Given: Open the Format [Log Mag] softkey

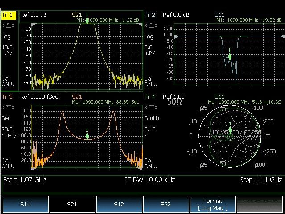Looking at the screenshot, I should pos(213,204).
